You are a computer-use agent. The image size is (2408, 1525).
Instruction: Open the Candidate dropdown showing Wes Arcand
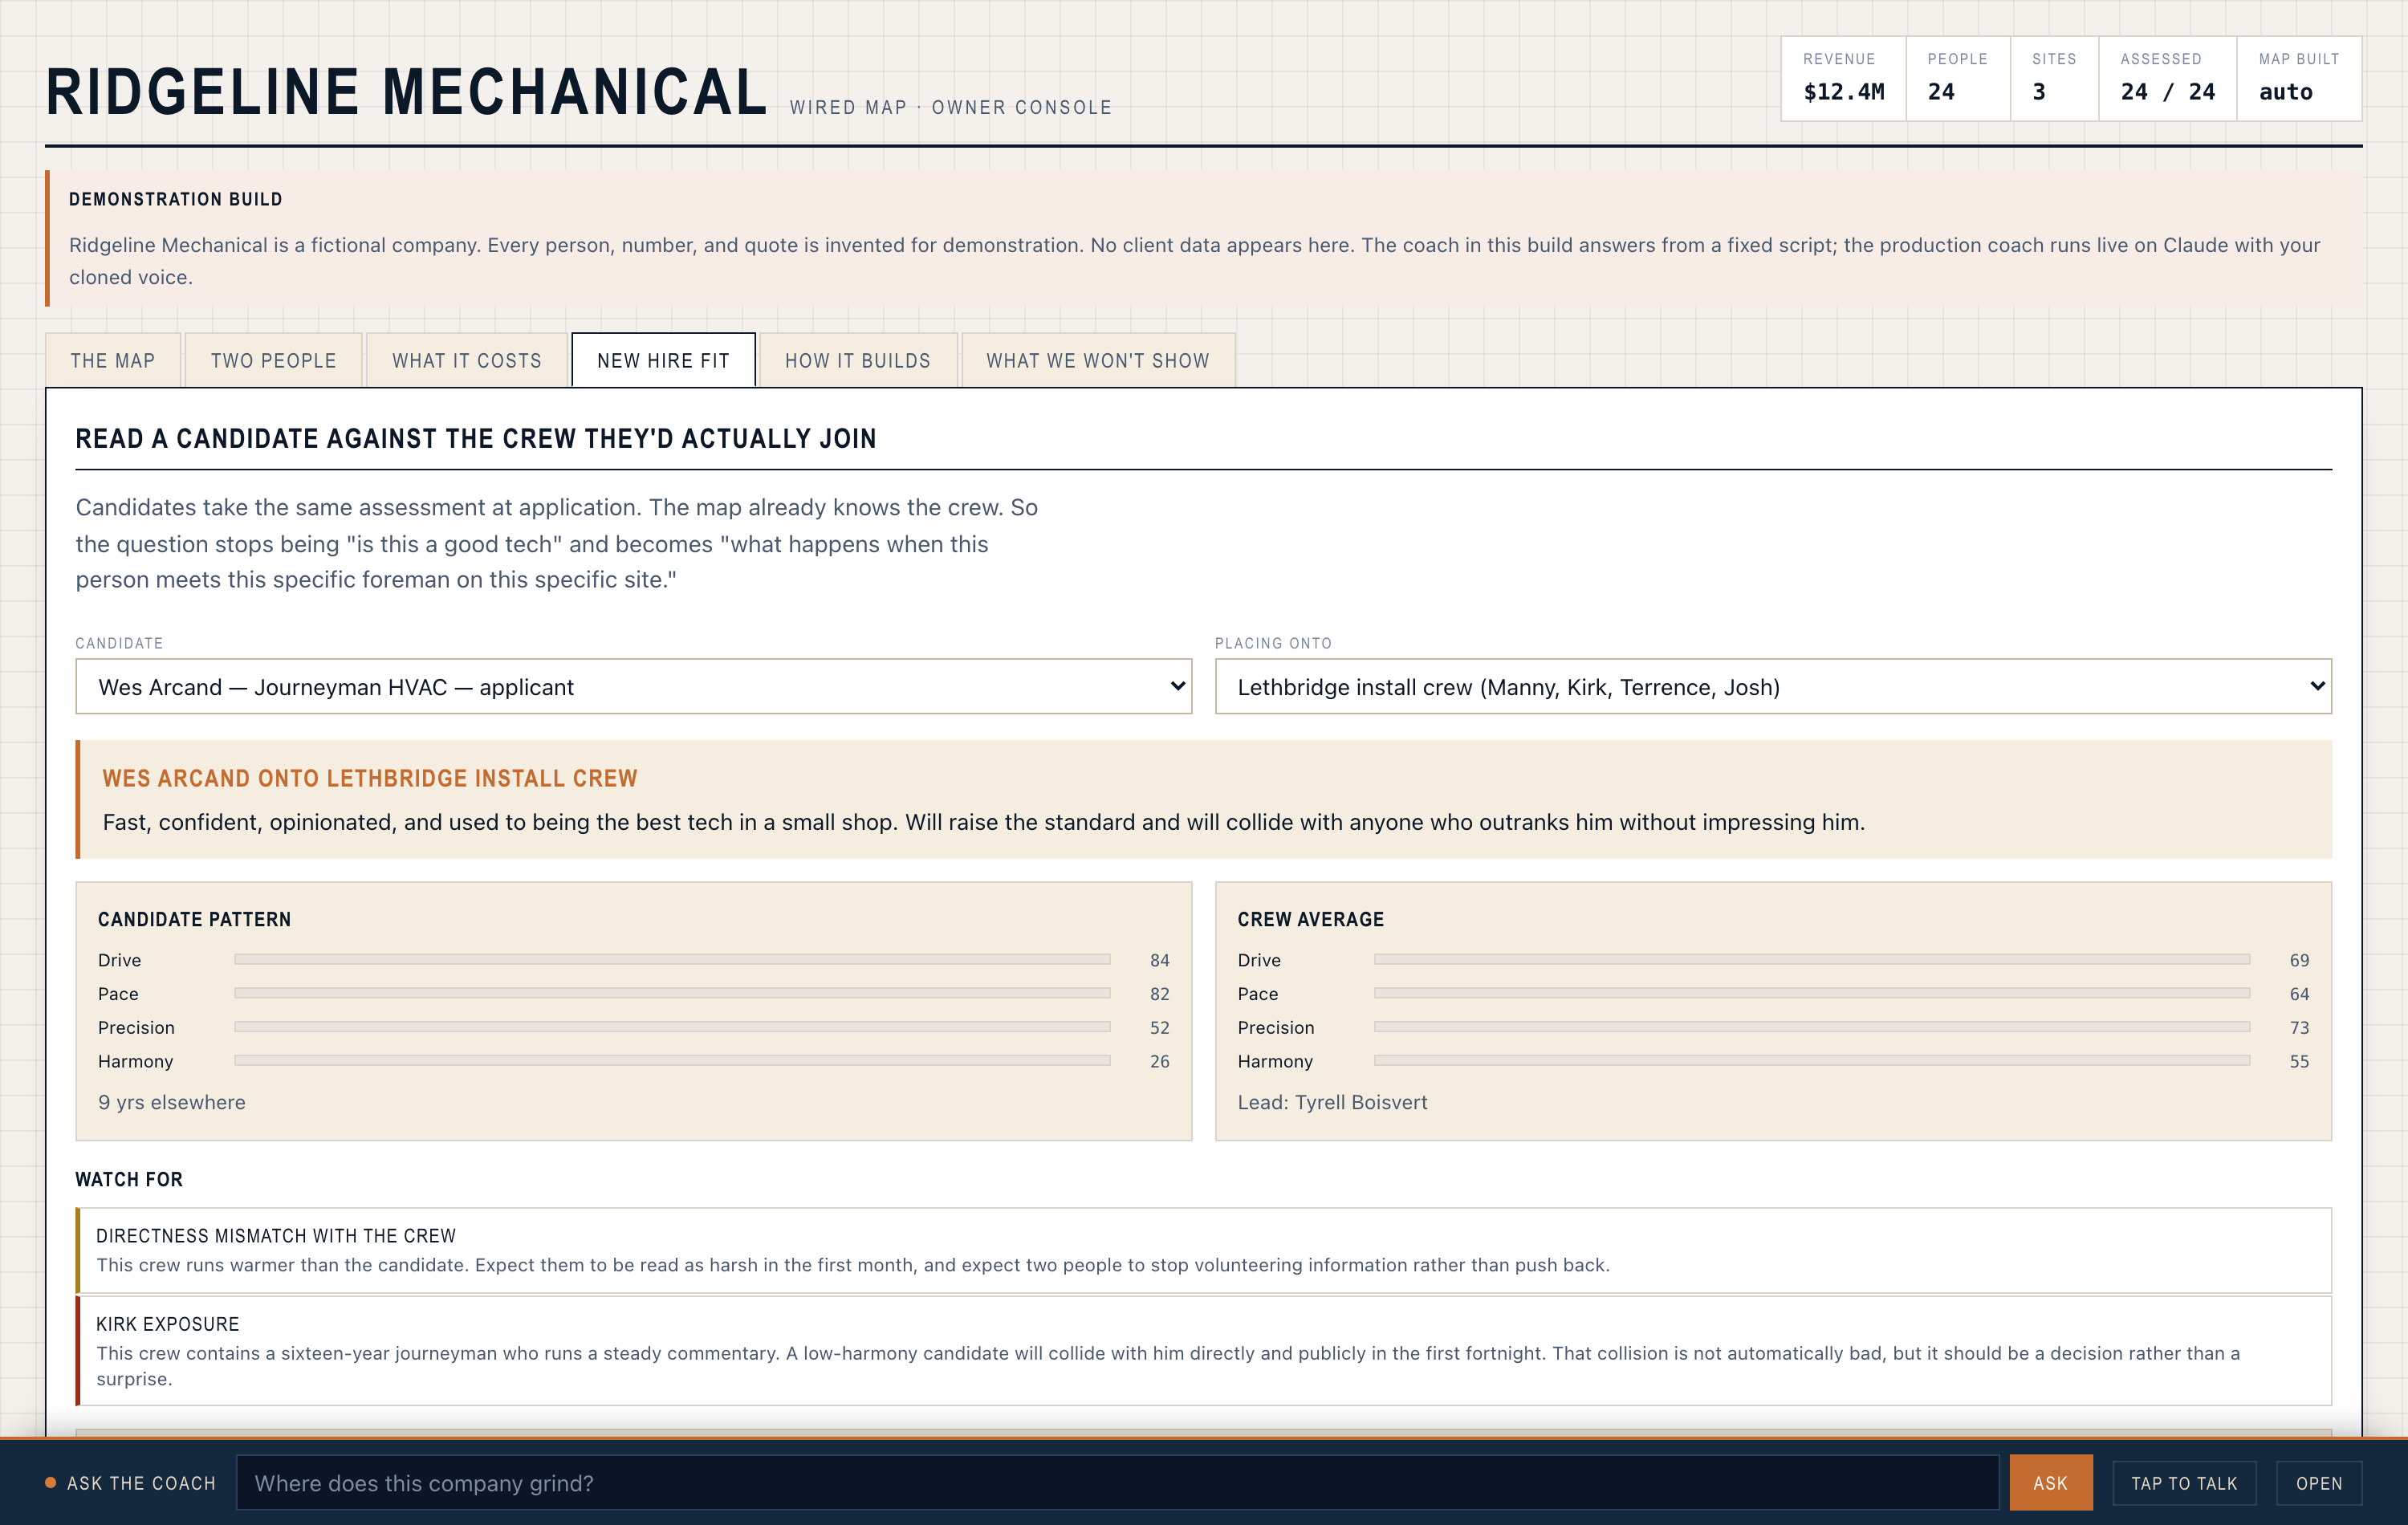pos(633,686)
